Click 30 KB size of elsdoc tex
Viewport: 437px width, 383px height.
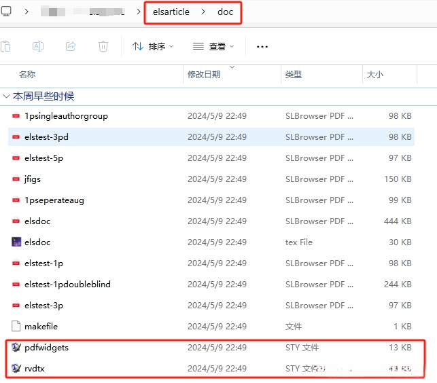click(400, 242)
